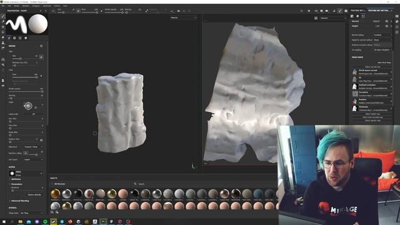This screenshot has height=225, width=400.
Task: Select the Clone stamp tool
Action: [2, 43]
